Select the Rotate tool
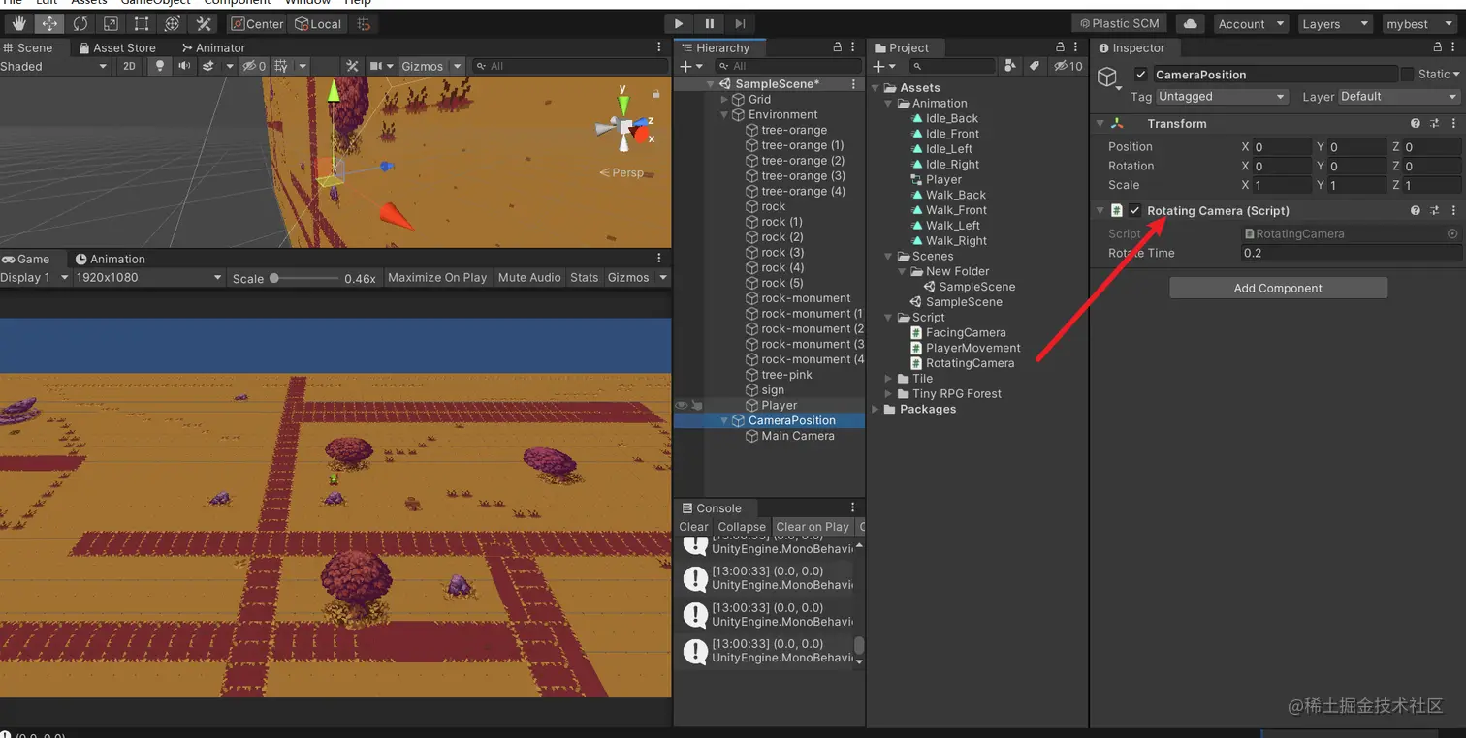Screen dimensions: 1466x738 tap(80, 23)
